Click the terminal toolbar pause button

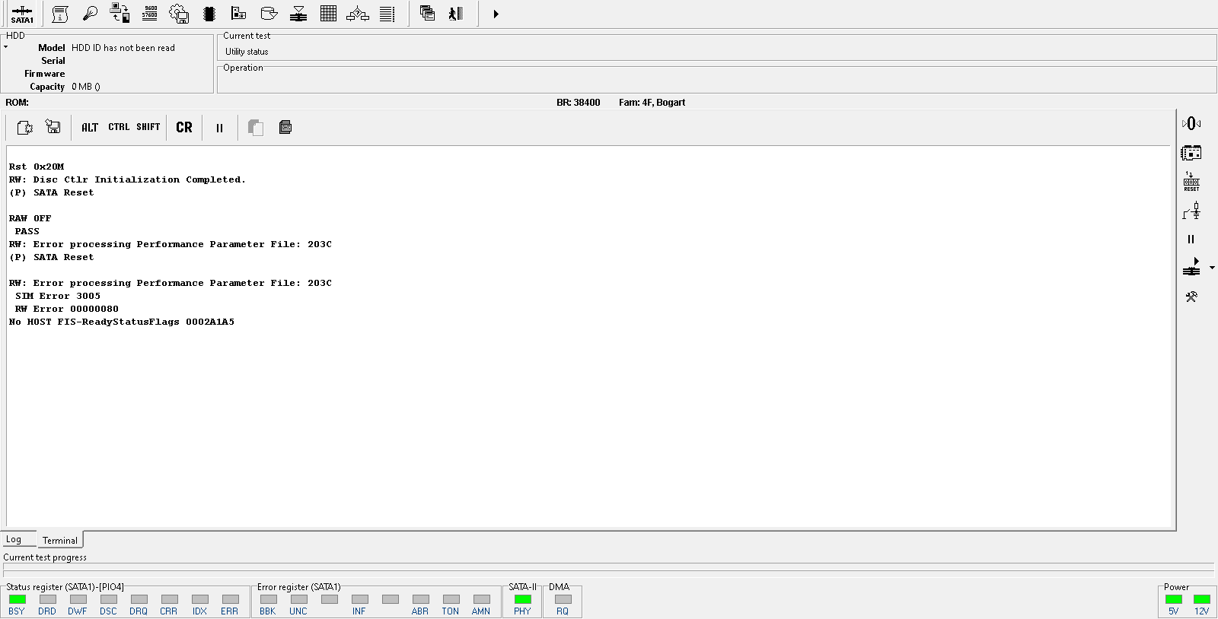[219, 128]
